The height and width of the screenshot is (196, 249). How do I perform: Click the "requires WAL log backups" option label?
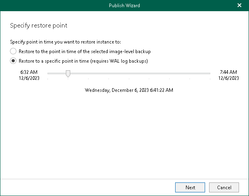tap(83, 61)
